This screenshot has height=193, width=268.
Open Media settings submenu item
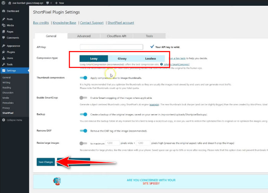6,98
